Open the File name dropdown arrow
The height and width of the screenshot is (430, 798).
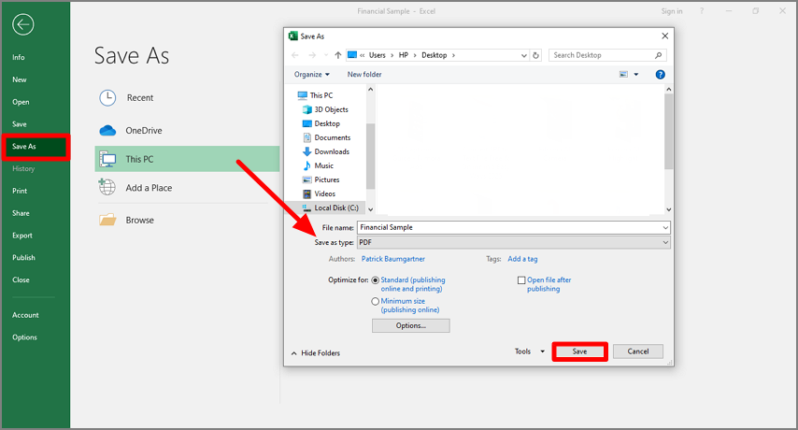pyautogui.click(x=665, y=227)
